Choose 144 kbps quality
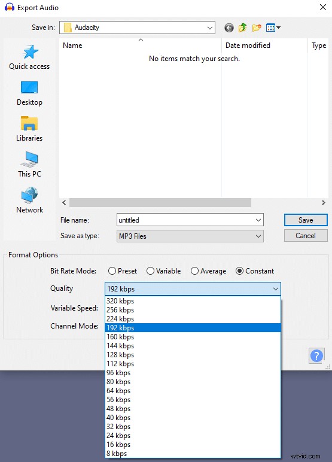Viewport: 332px width, 462px height. (x=193, y=346)
